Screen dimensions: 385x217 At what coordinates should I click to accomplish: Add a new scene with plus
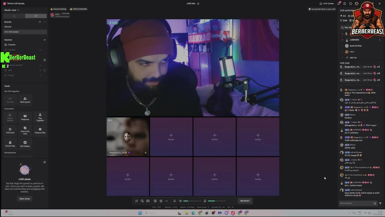(x=45, y=22)
